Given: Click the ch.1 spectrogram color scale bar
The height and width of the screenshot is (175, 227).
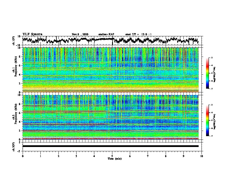Looking at the screenshot, I should tap(207, 73).
